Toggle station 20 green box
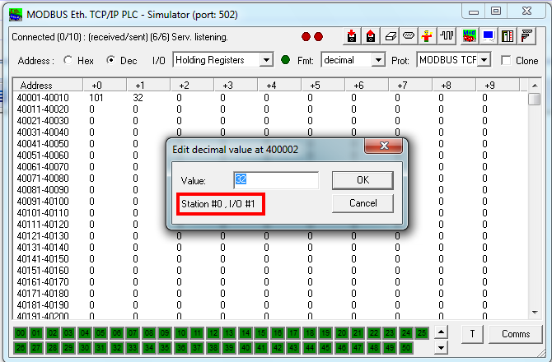The height and width of the screenshot is (362, 552). [x=341, y=333]
